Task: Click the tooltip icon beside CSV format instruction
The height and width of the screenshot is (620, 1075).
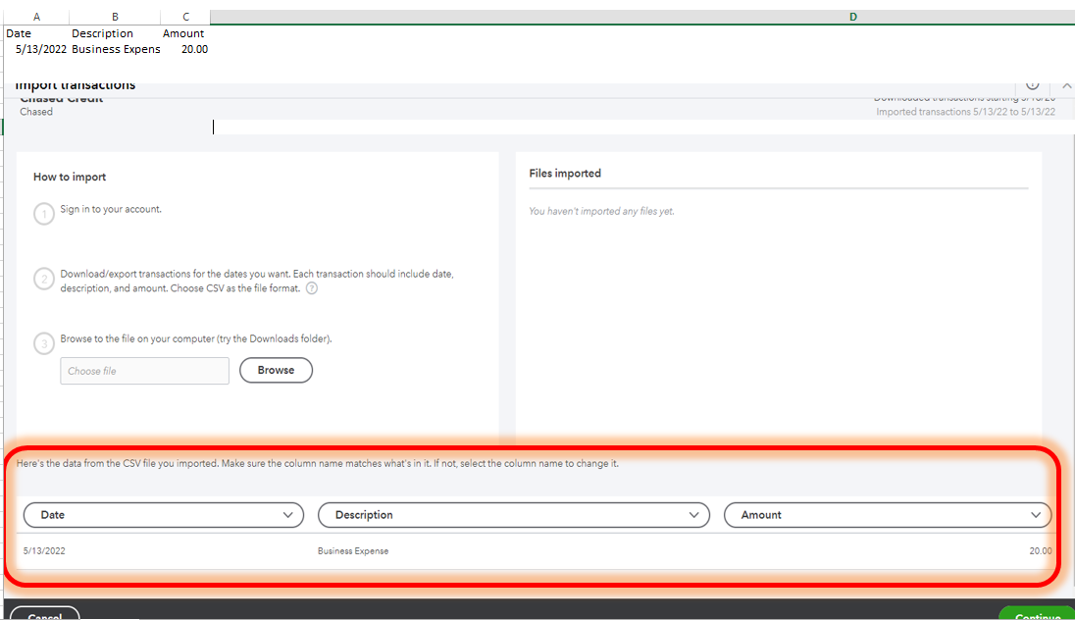Action: pos(311,287)
